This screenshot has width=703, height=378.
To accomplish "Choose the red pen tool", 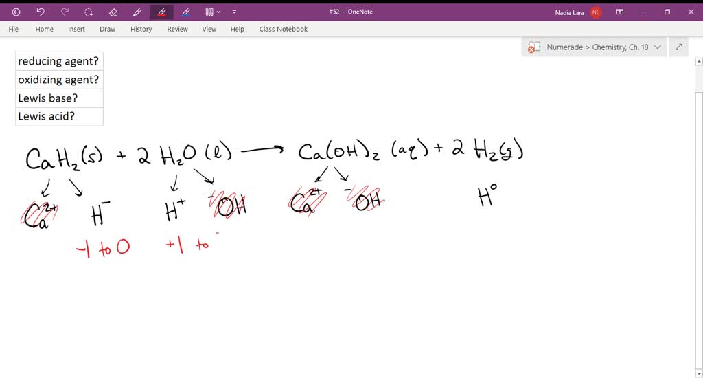I will click(x=161, y=12).
